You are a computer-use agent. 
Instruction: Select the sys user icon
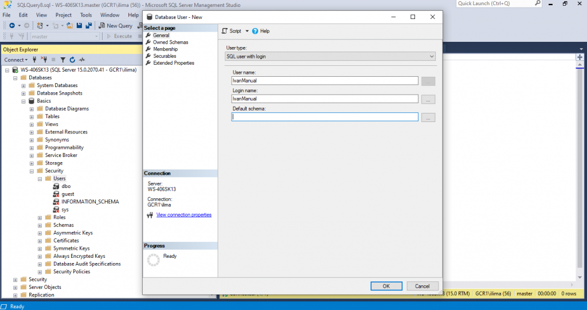(56, 210)
